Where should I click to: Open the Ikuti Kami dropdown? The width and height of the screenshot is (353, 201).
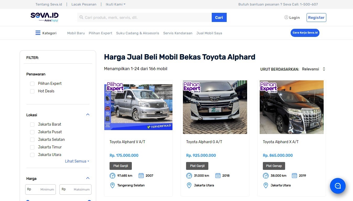[x=116, y=4]
